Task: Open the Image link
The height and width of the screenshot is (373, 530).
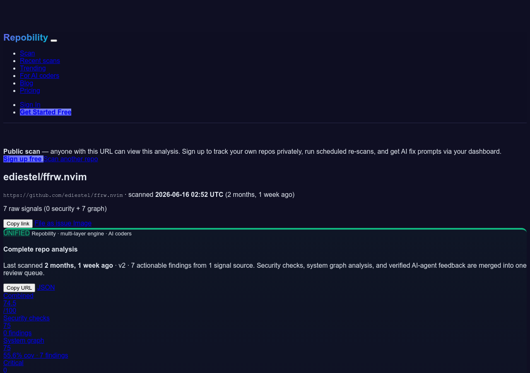Action: tap(82, 223)
